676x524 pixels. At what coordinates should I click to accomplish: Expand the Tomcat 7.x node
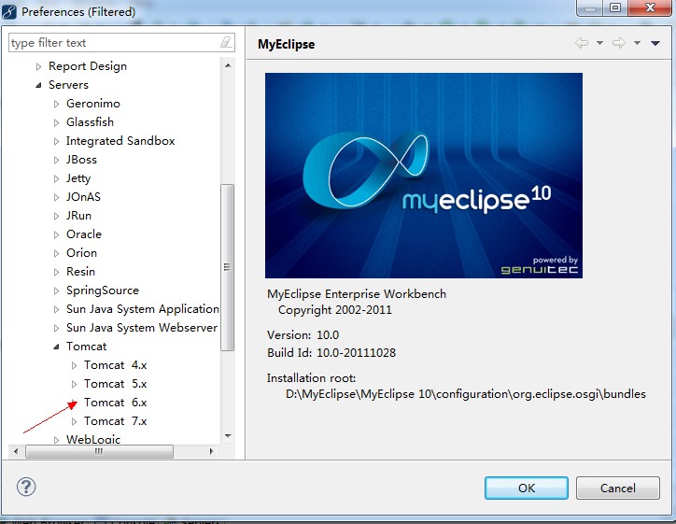[x=74, y=421]
